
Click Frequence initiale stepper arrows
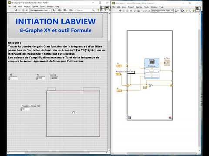(21, 109)
